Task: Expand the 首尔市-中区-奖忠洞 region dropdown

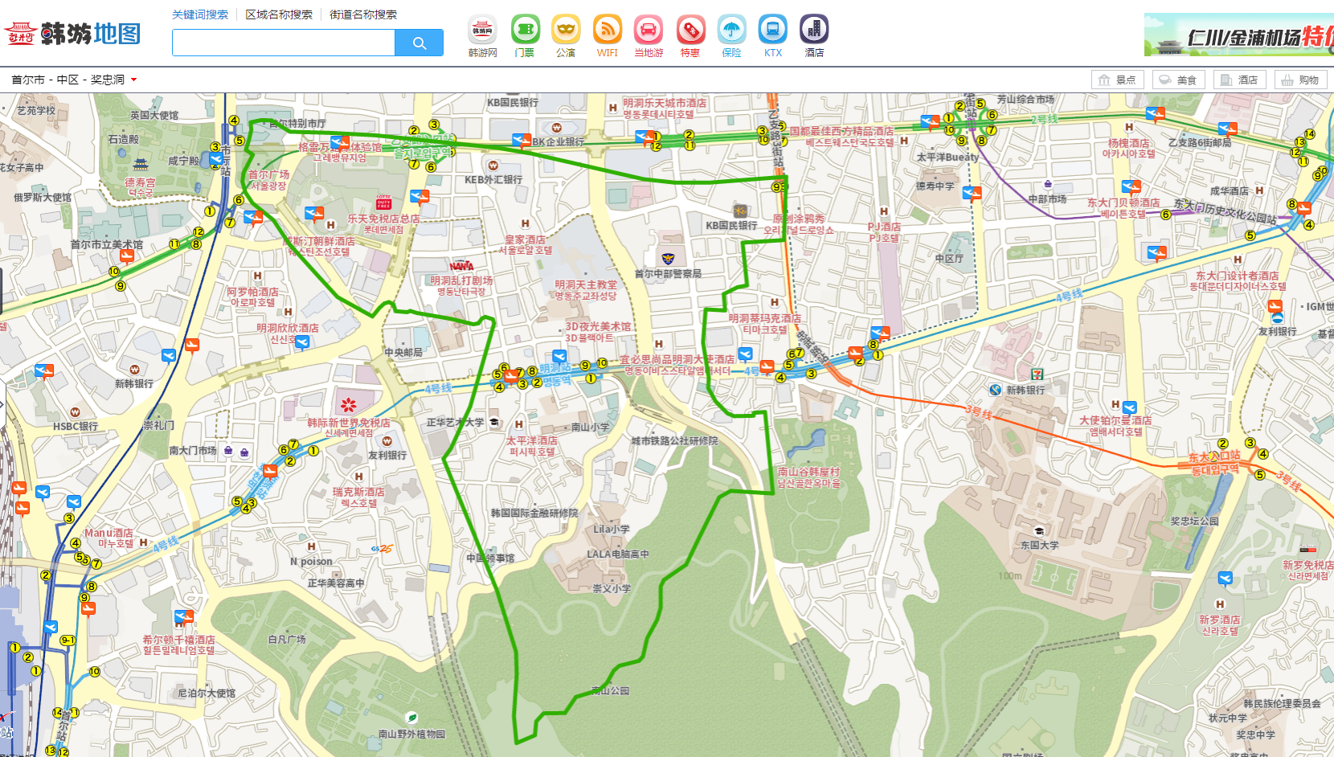Action: [x=74, y=80]
